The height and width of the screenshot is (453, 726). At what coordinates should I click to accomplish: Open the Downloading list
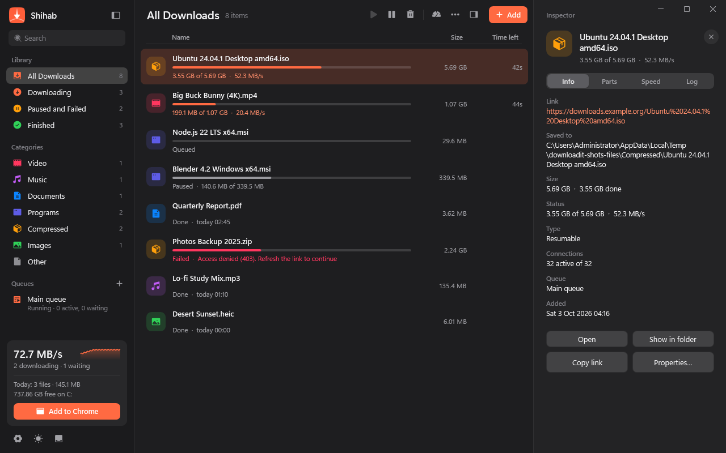pos(67,92)
